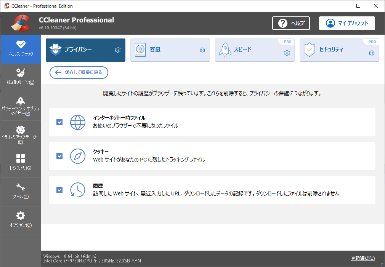Click the globe icon for インターネット一時ファイル
Screen dimensions: 385x267
point(78,122)
